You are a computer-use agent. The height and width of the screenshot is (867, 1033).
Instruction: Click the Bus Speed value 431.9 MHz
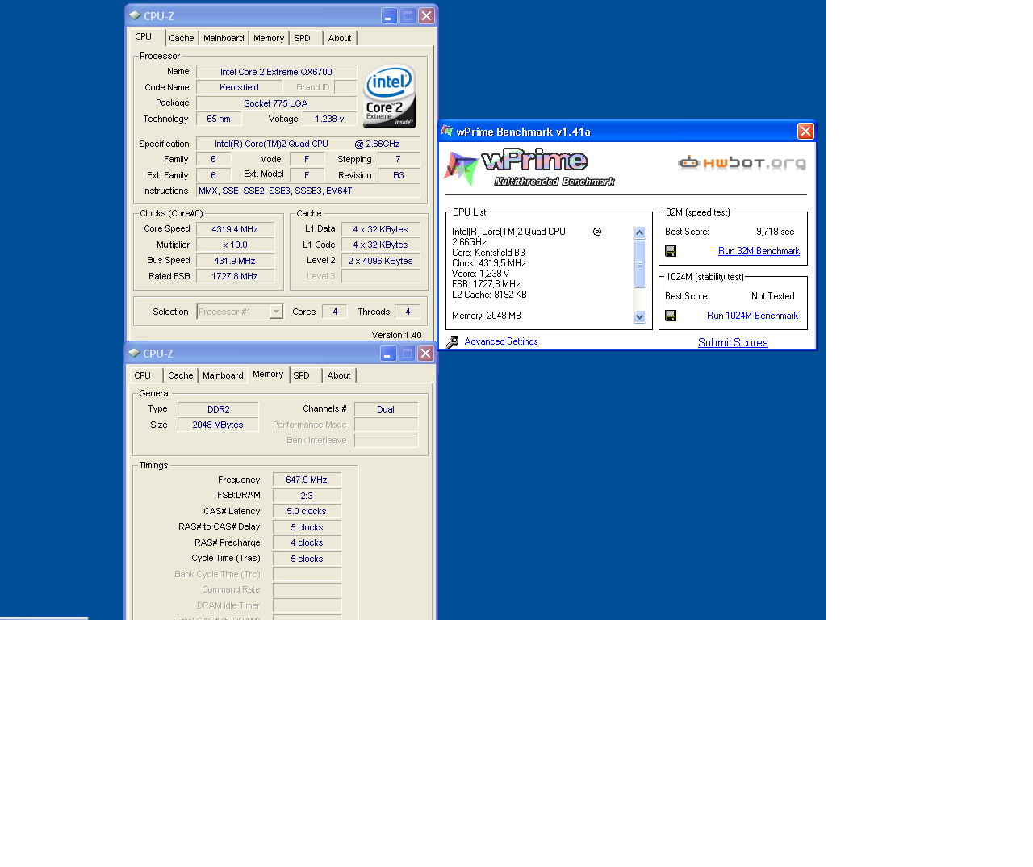coord(235,261)
